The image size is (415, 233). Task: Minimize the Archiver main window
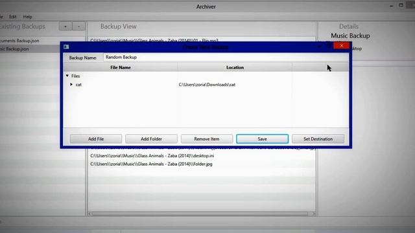392,6
